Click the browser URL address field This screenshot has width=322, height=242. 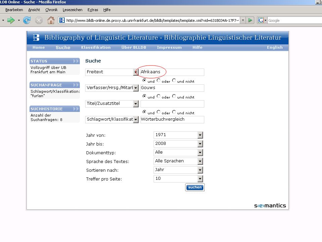pos(152,21)
